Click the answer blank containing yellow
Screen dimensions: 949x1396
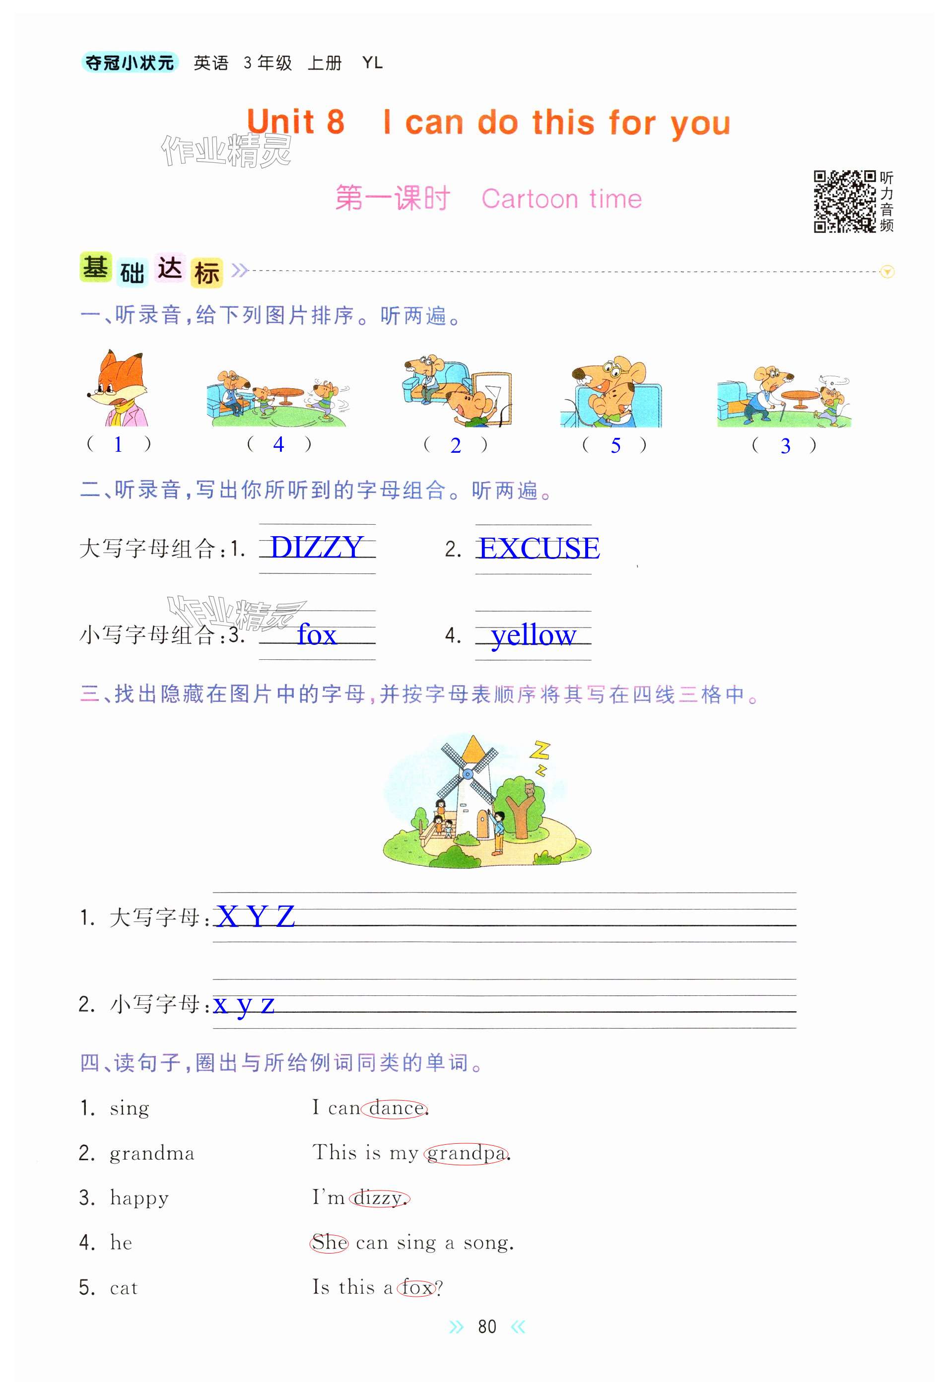pos(533,635)
